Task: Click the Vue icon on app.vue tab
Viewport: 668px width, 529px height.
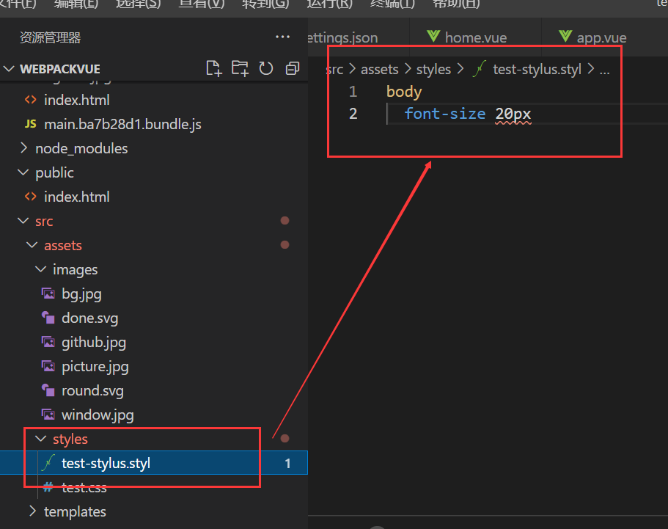Action: (x=565, y=36)
